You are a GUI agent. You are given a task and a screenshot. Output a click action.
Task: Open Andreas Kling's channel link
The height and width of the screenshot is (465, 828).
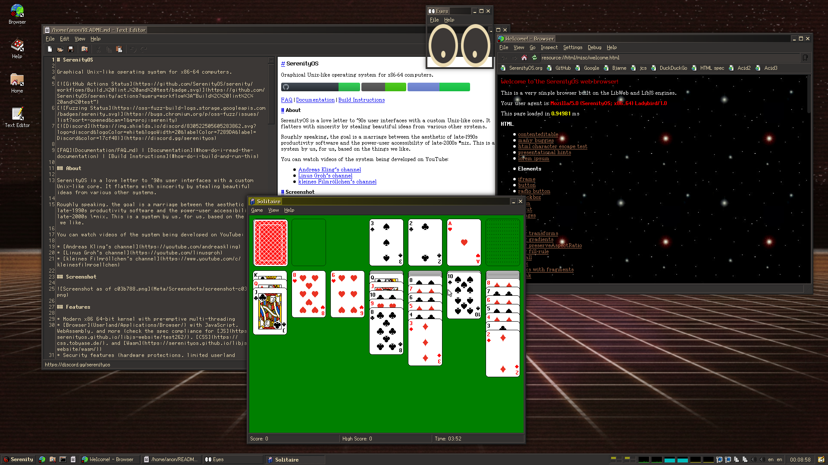pyautogui.click(x=329, y=170)
